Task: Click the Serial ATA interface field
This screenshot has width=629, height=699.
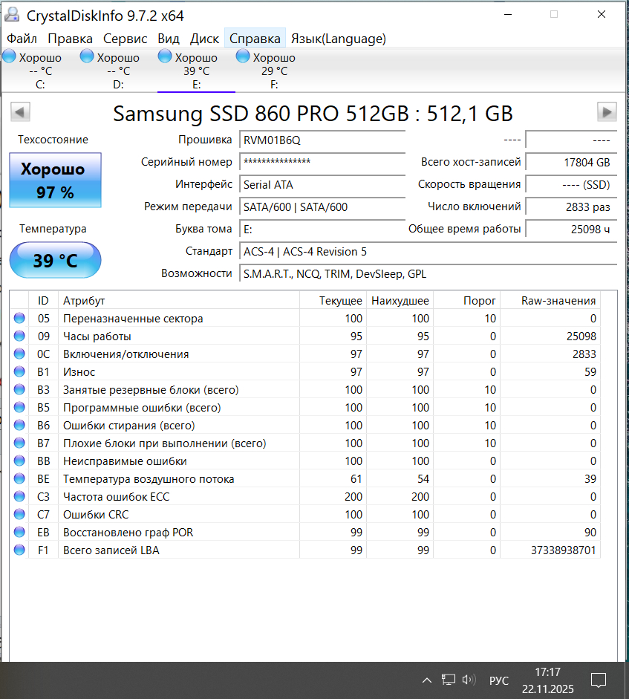Action: tap(322, 184)
